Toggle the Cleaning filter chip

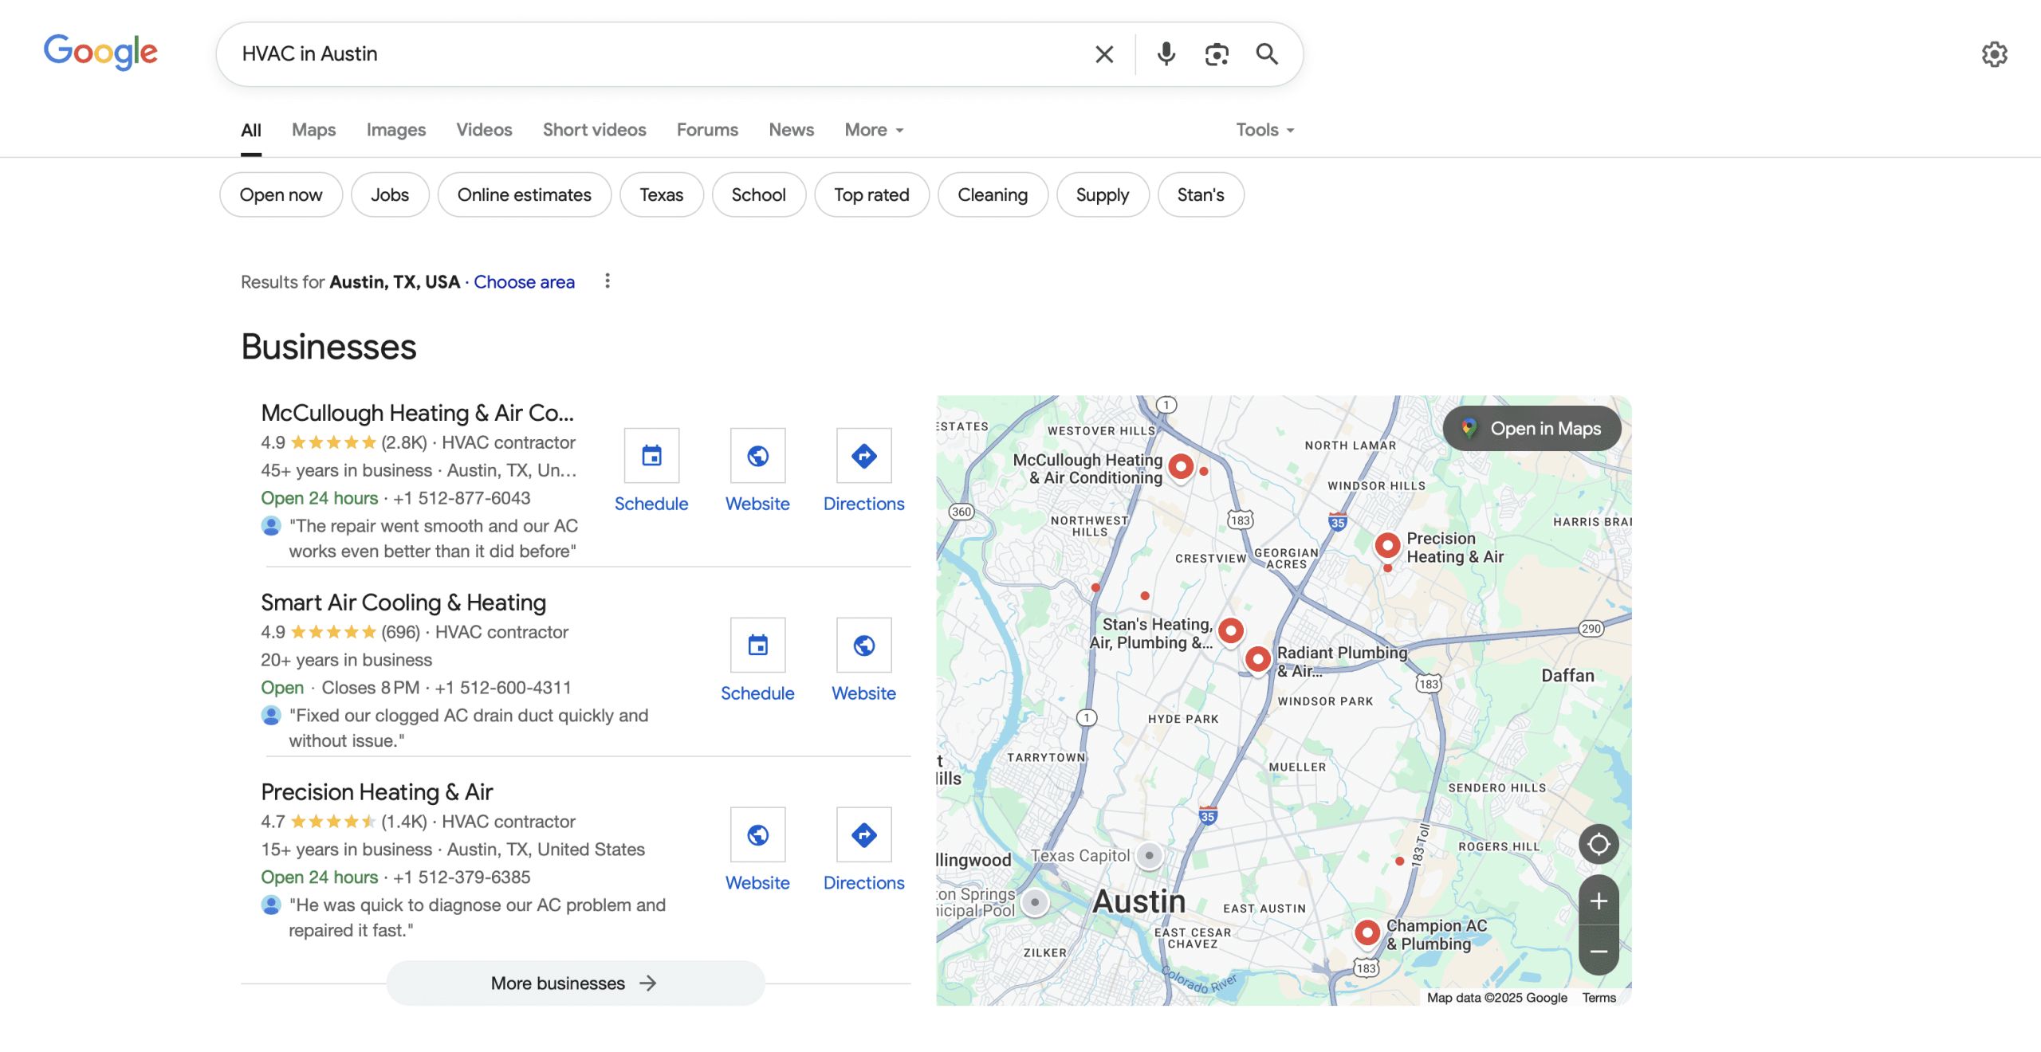(993, 194)
